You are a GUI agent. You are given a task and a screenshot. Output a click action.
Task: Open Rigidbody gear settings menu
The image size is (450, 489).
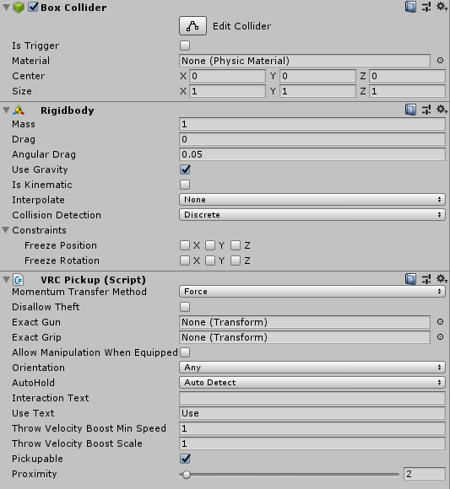click(x=442, y=110)
